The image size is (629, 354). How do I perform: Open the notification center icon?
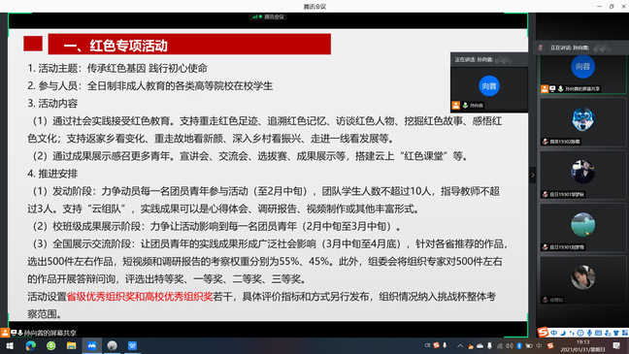[x=616, y=345]
